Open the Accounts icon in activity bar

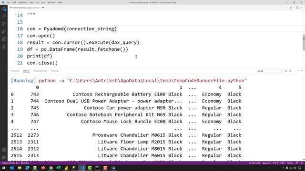tap(4, 150)
